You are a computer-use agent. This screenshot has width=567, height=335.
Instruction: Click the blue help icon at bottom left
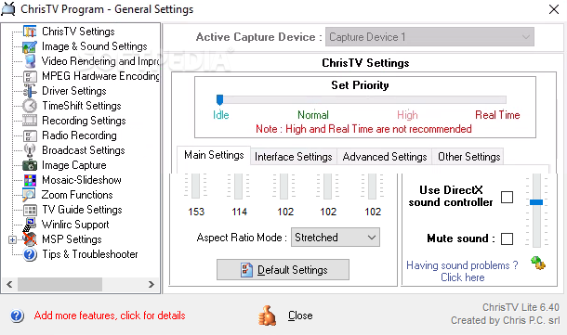click(x=17, y=316)
